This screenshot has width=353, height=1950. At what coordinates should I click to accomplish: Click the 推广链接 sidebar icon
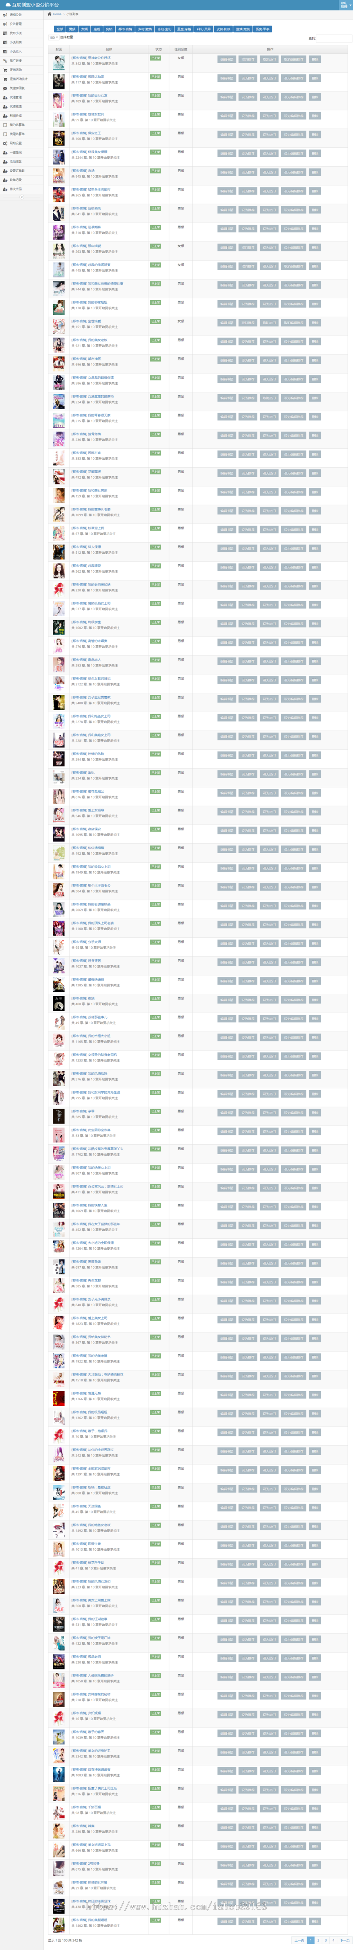[5, 61]
